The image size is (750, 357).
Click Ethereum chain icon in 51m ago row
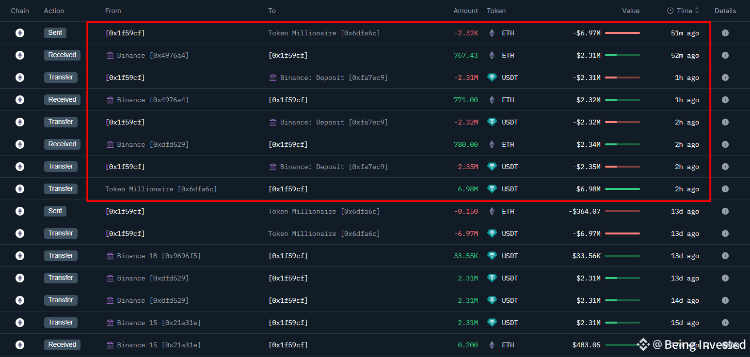19,33
